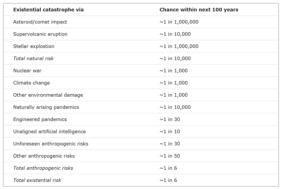Select the 'Climate change' row label
The height and width of the screenshot is (189, 282).
(x=31, y=83)
